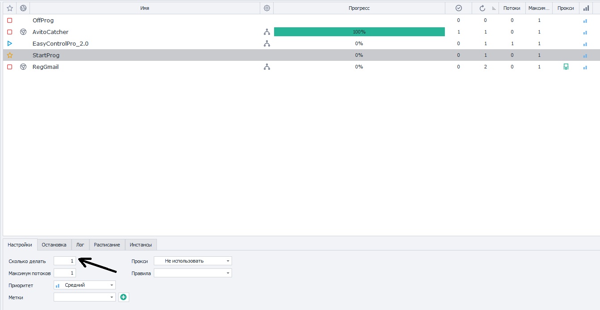Viewport: 600px width, 310px height.
Task: Click the Сколько делать input field
Action: (x=65, y=261)
